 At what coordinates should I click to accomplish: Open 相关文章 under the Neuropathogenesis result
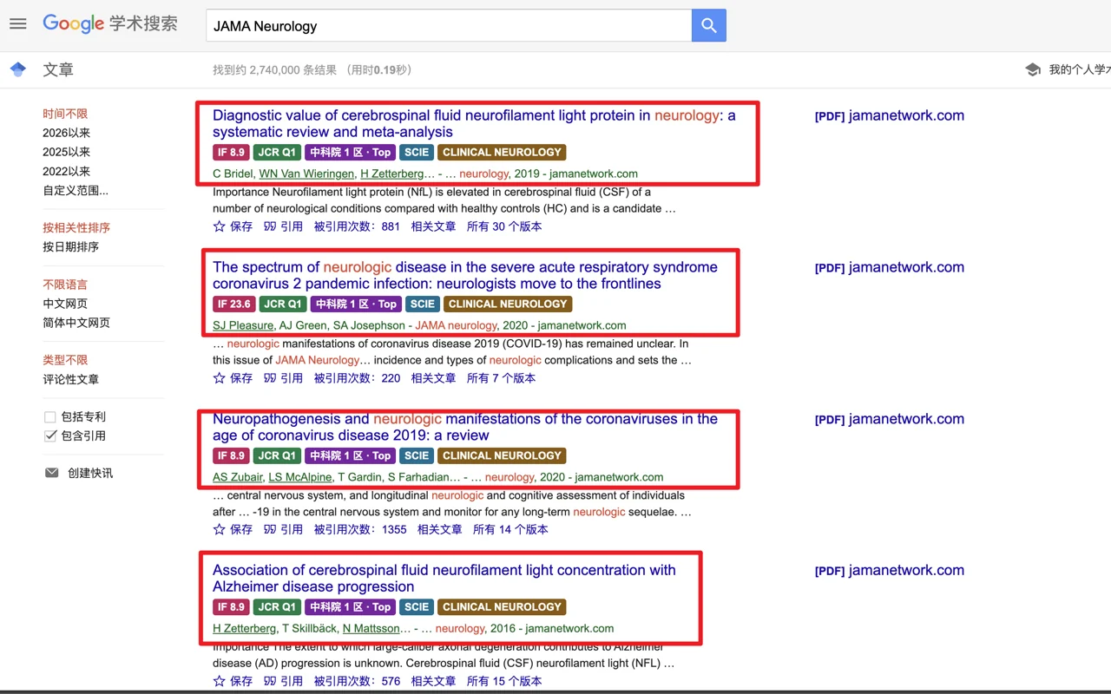point(439,529)
